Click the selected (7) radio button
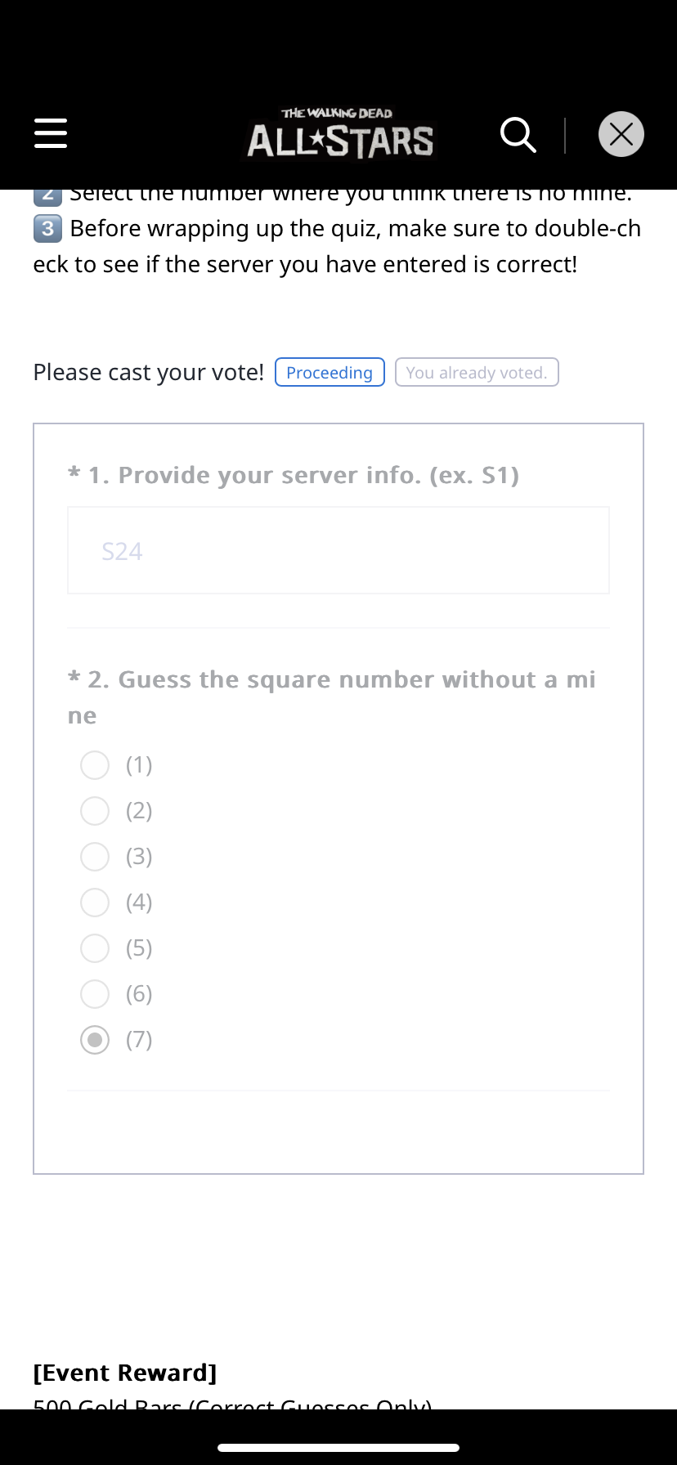Screen dimensions: 677x1465 [x=95, y=1040]
